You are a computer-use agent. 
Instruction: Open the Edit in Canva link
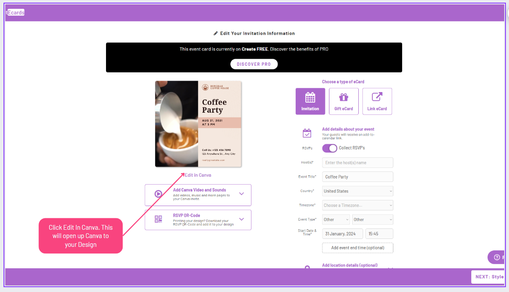tap(198, 175)
